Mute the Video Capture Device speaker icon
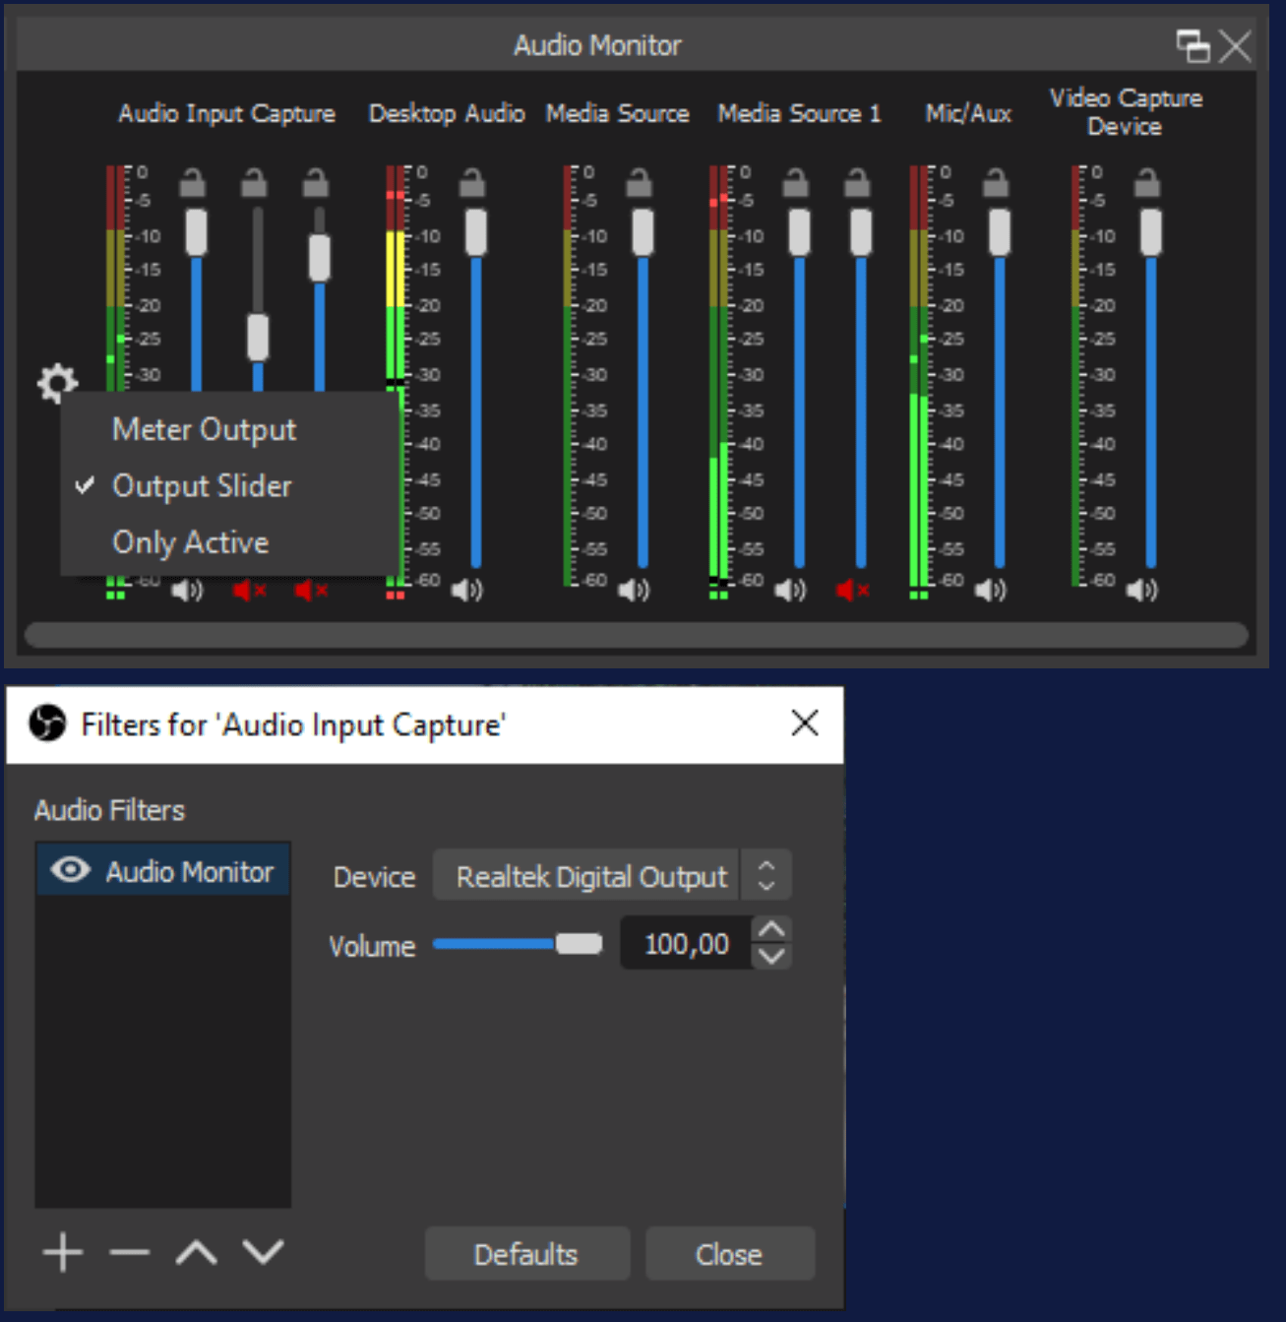This screenshot has height=1322, width=1286. point(1141,590)
